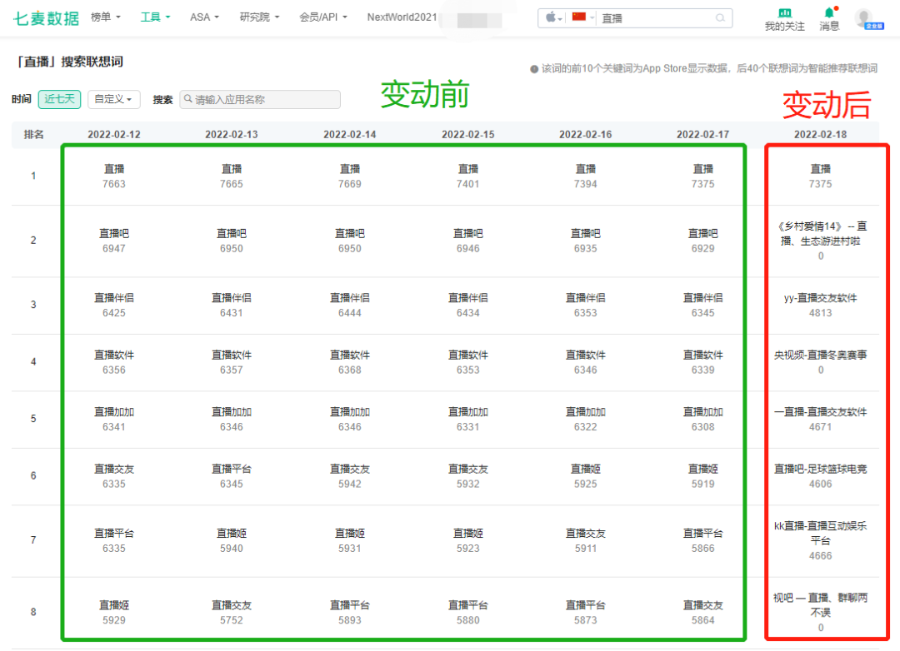The height and width of the screenshot is (651, 900).
Task: Click the info icon beside the keyword note
Action: click(534, 69)
